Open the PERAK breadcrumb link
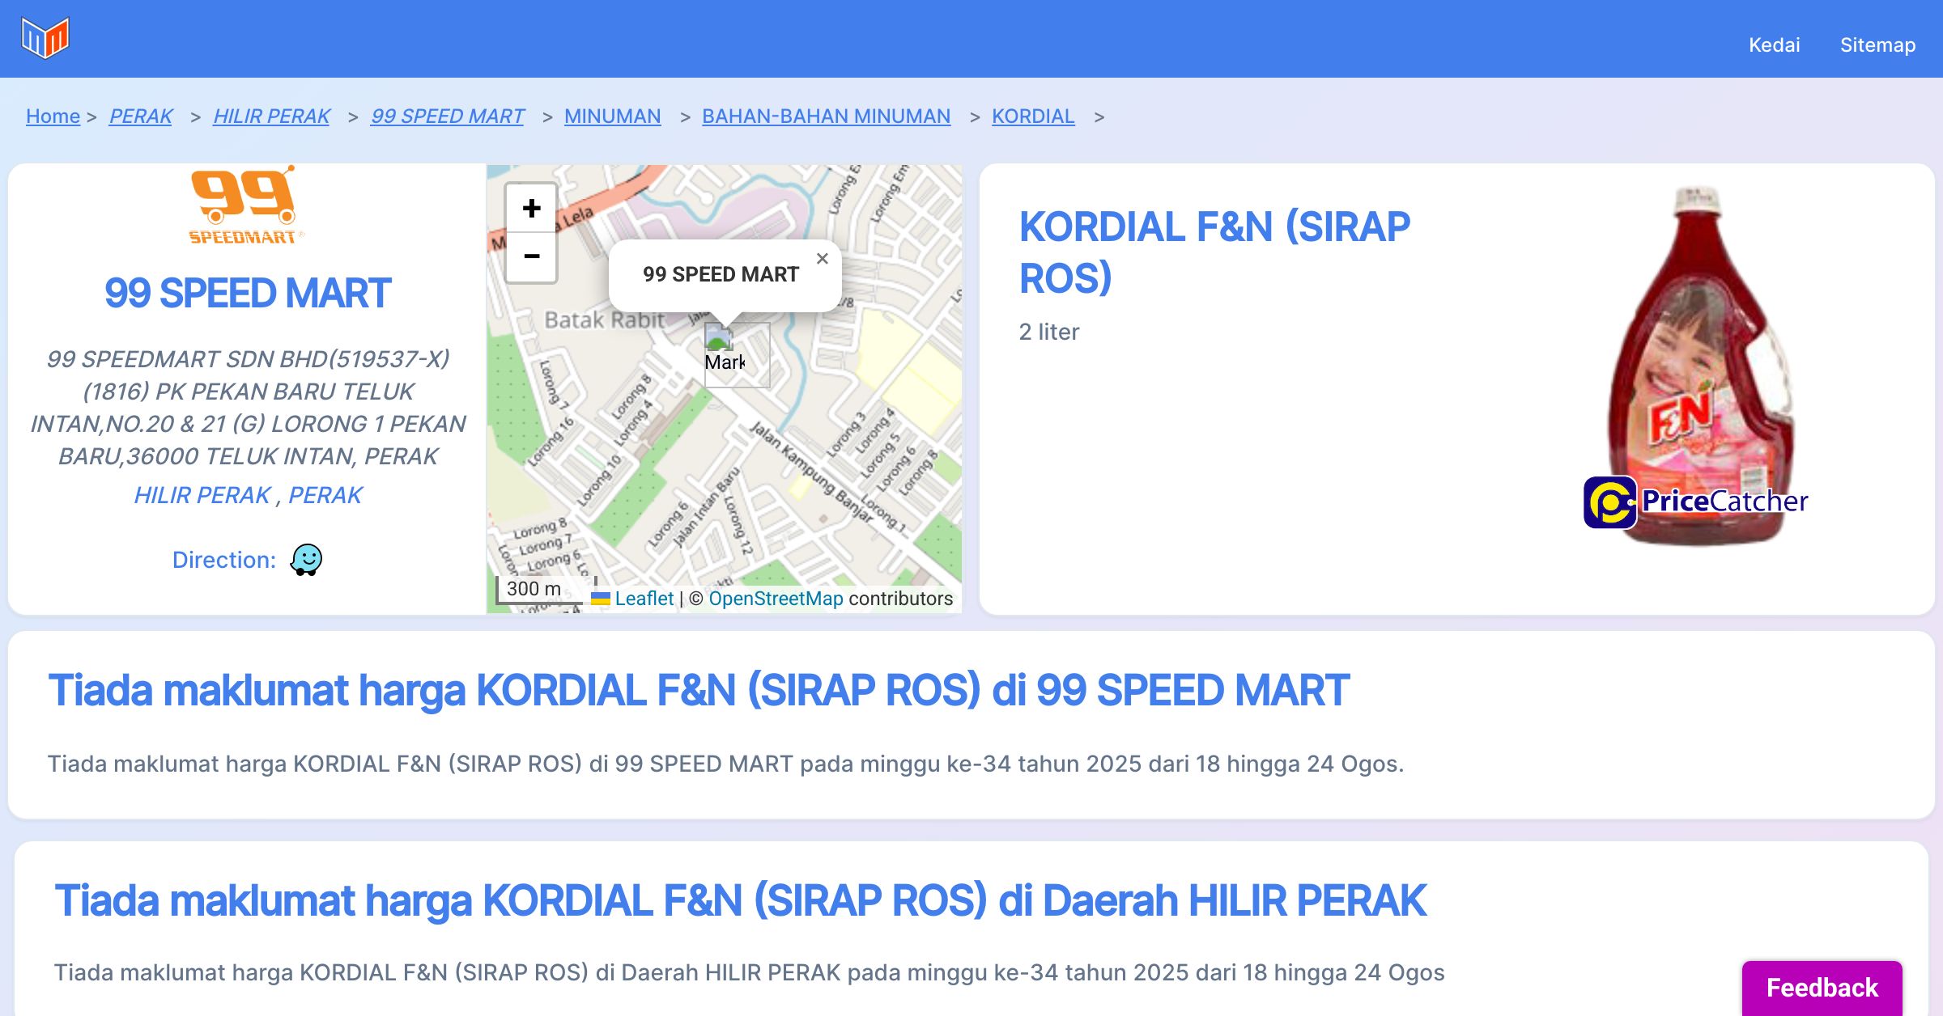 (x=141, y=116)
